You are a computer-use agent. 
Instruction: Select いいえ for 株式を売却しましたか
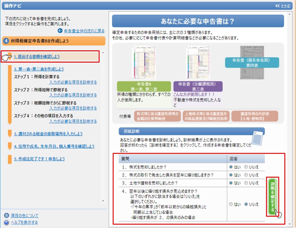click(246, 167)
